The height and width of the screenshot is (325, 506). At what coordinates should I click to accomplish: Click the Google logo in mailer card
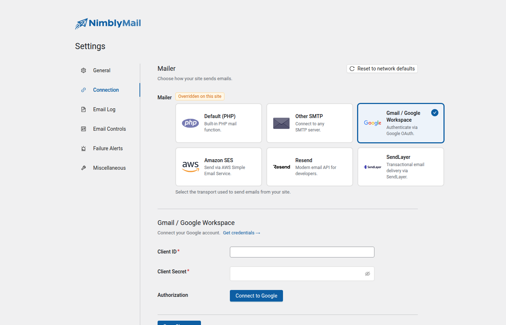tap(373, 123)
